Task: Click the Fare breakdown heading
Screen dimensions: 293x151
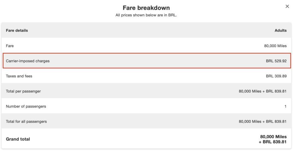Action: pos(146,8)
